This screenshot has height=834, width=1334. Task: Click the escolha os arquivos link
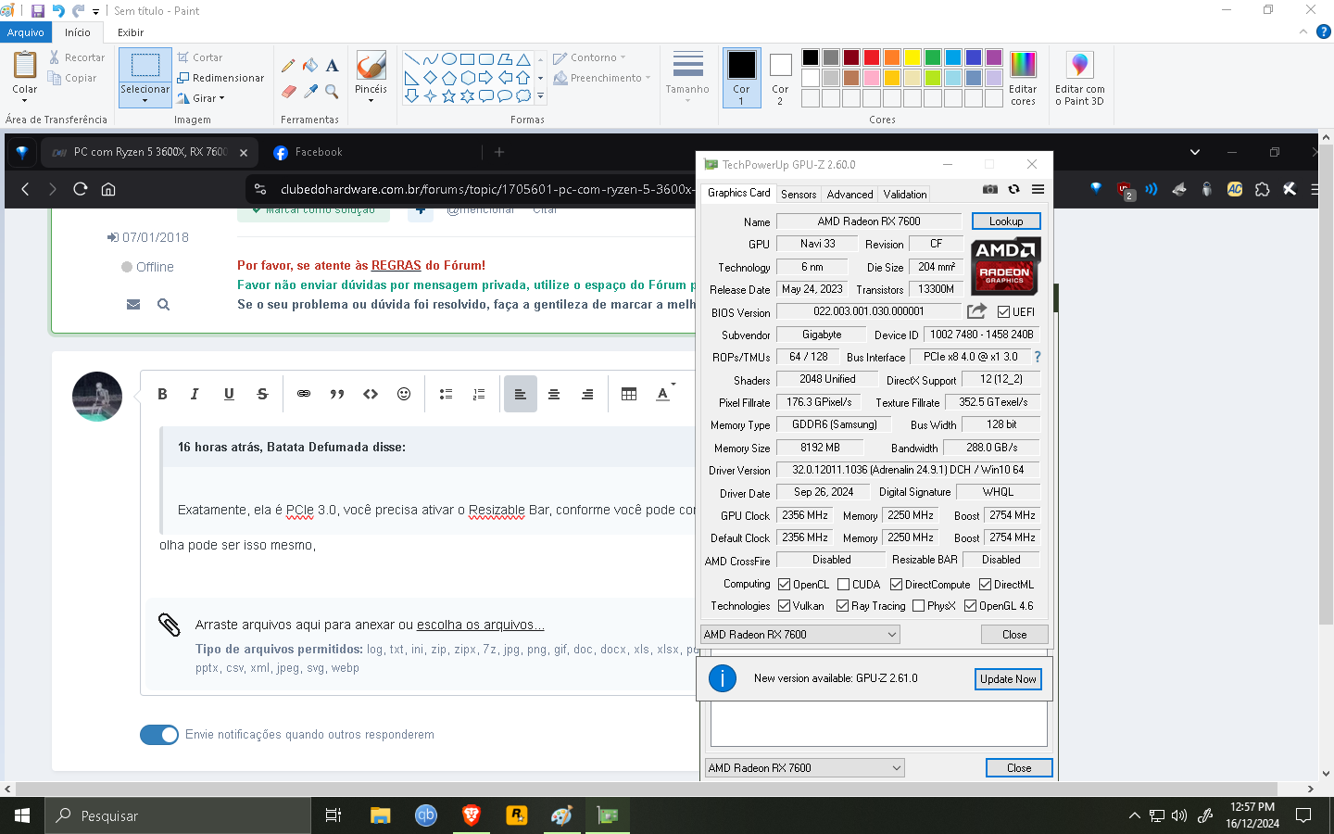481,625
